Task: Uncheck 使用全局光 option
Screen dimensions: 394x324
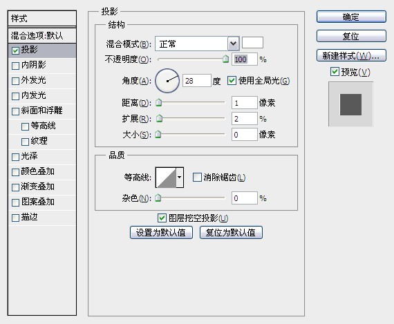Action: point(232,81)
